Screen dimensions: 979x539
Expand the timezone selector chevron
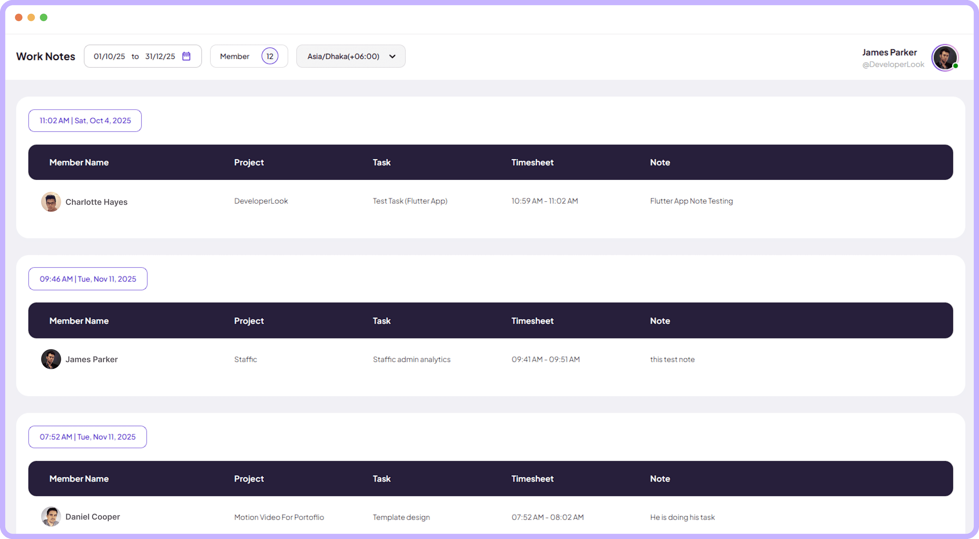point(393,56)
